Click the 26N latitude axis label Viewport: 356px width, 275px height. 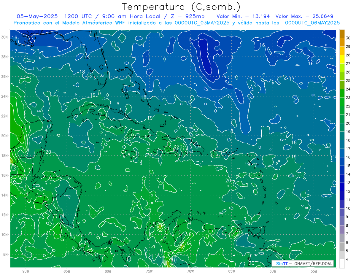(x=4, y=77)
